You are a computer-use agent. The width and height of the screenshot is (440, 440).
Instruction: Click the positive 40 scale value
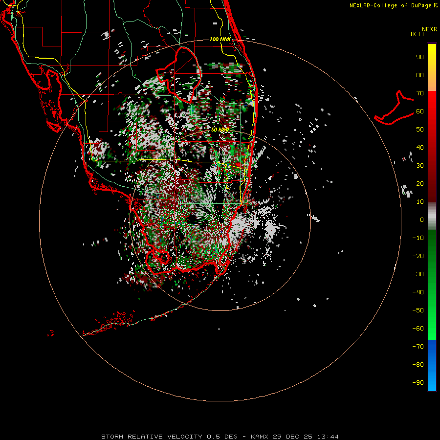pyautogui.click(x=420, y=148)
